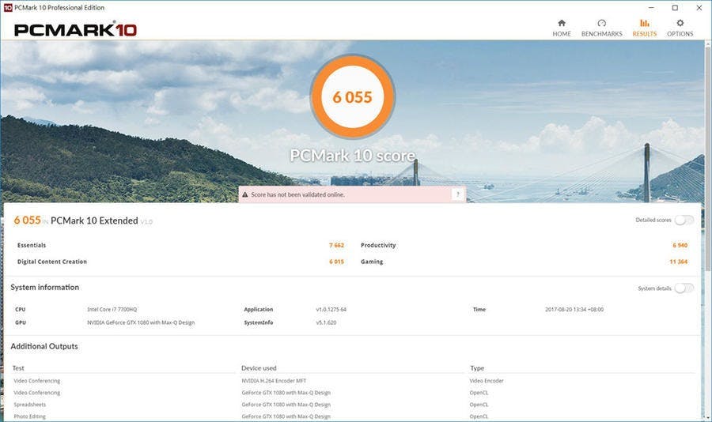Click the title bar application icon

7,7
